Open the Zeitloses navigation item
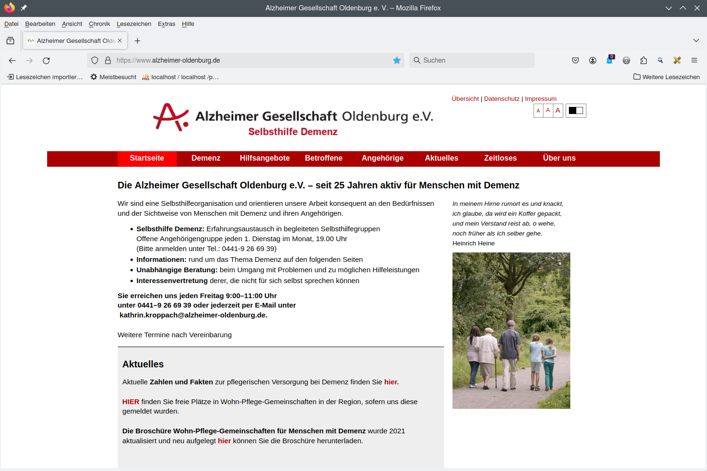Screen dimensions: 707x471 [501, 158]
